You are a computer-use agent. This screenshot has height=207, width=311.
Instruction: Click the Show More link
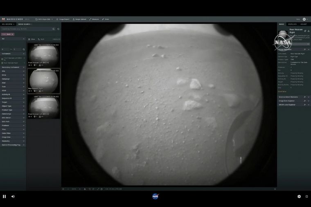coord(282,91)
